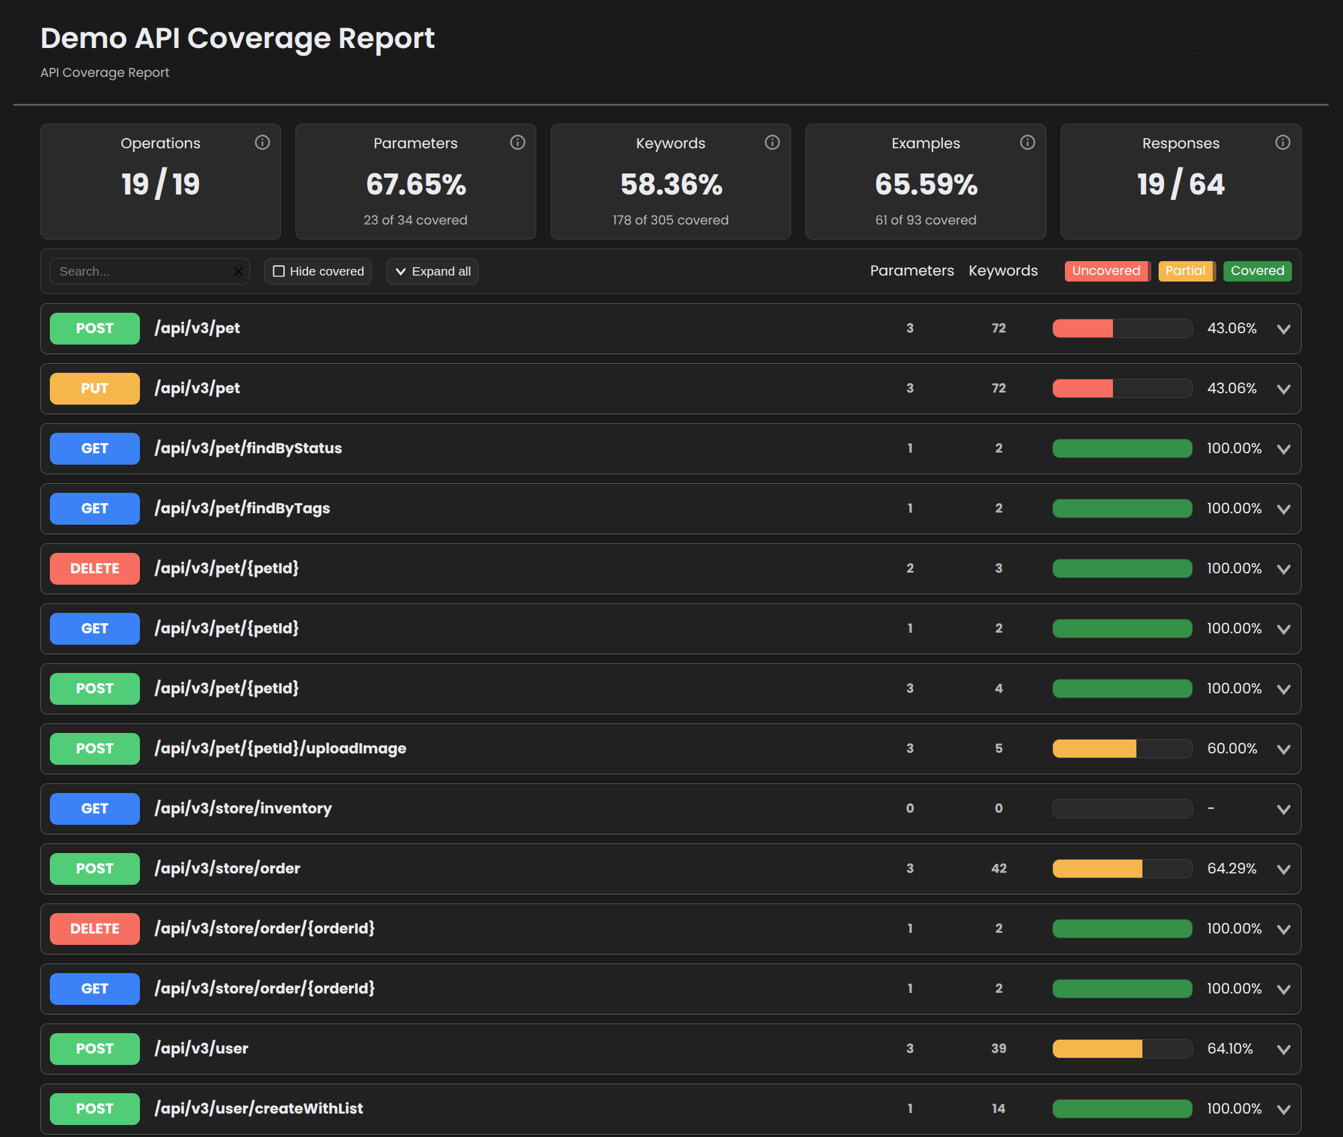Screen dimensions: 1343x1137
Task: Open the Parameters info tooltip icon
Action: [x=518, y=142]
